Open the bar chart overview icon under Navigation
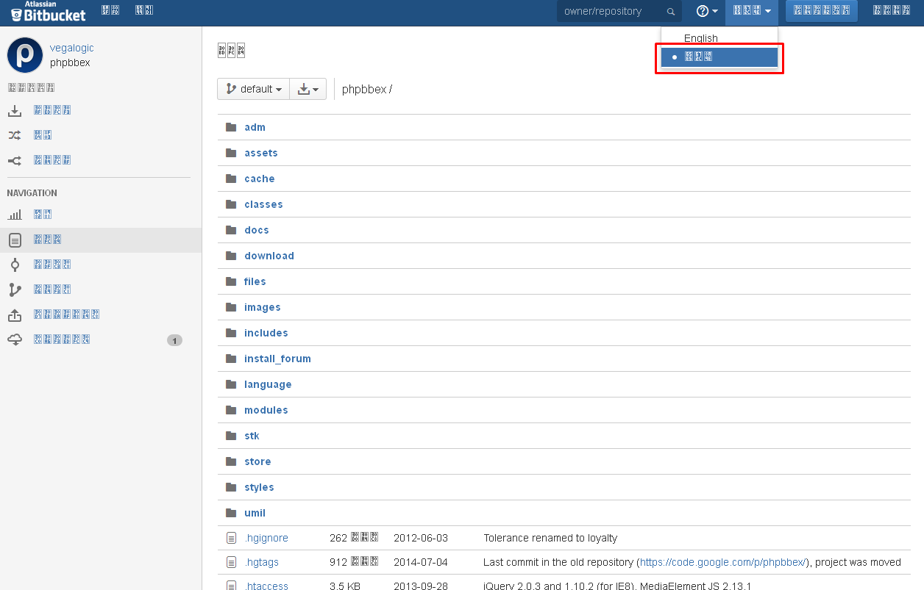Image resolution: width=924 pixels, height=590 pixels. click(x=15, y=215)
